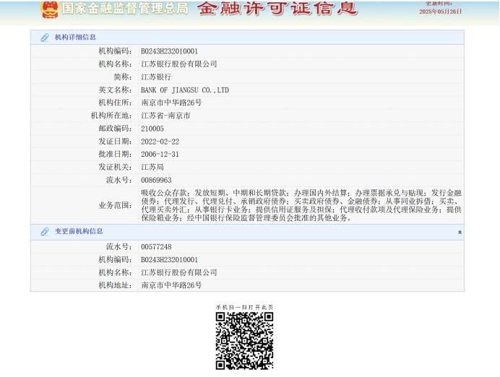Click the 英文名称 field label
The width and height of the screenshot is (500, 377).
[x=115, y=90]
